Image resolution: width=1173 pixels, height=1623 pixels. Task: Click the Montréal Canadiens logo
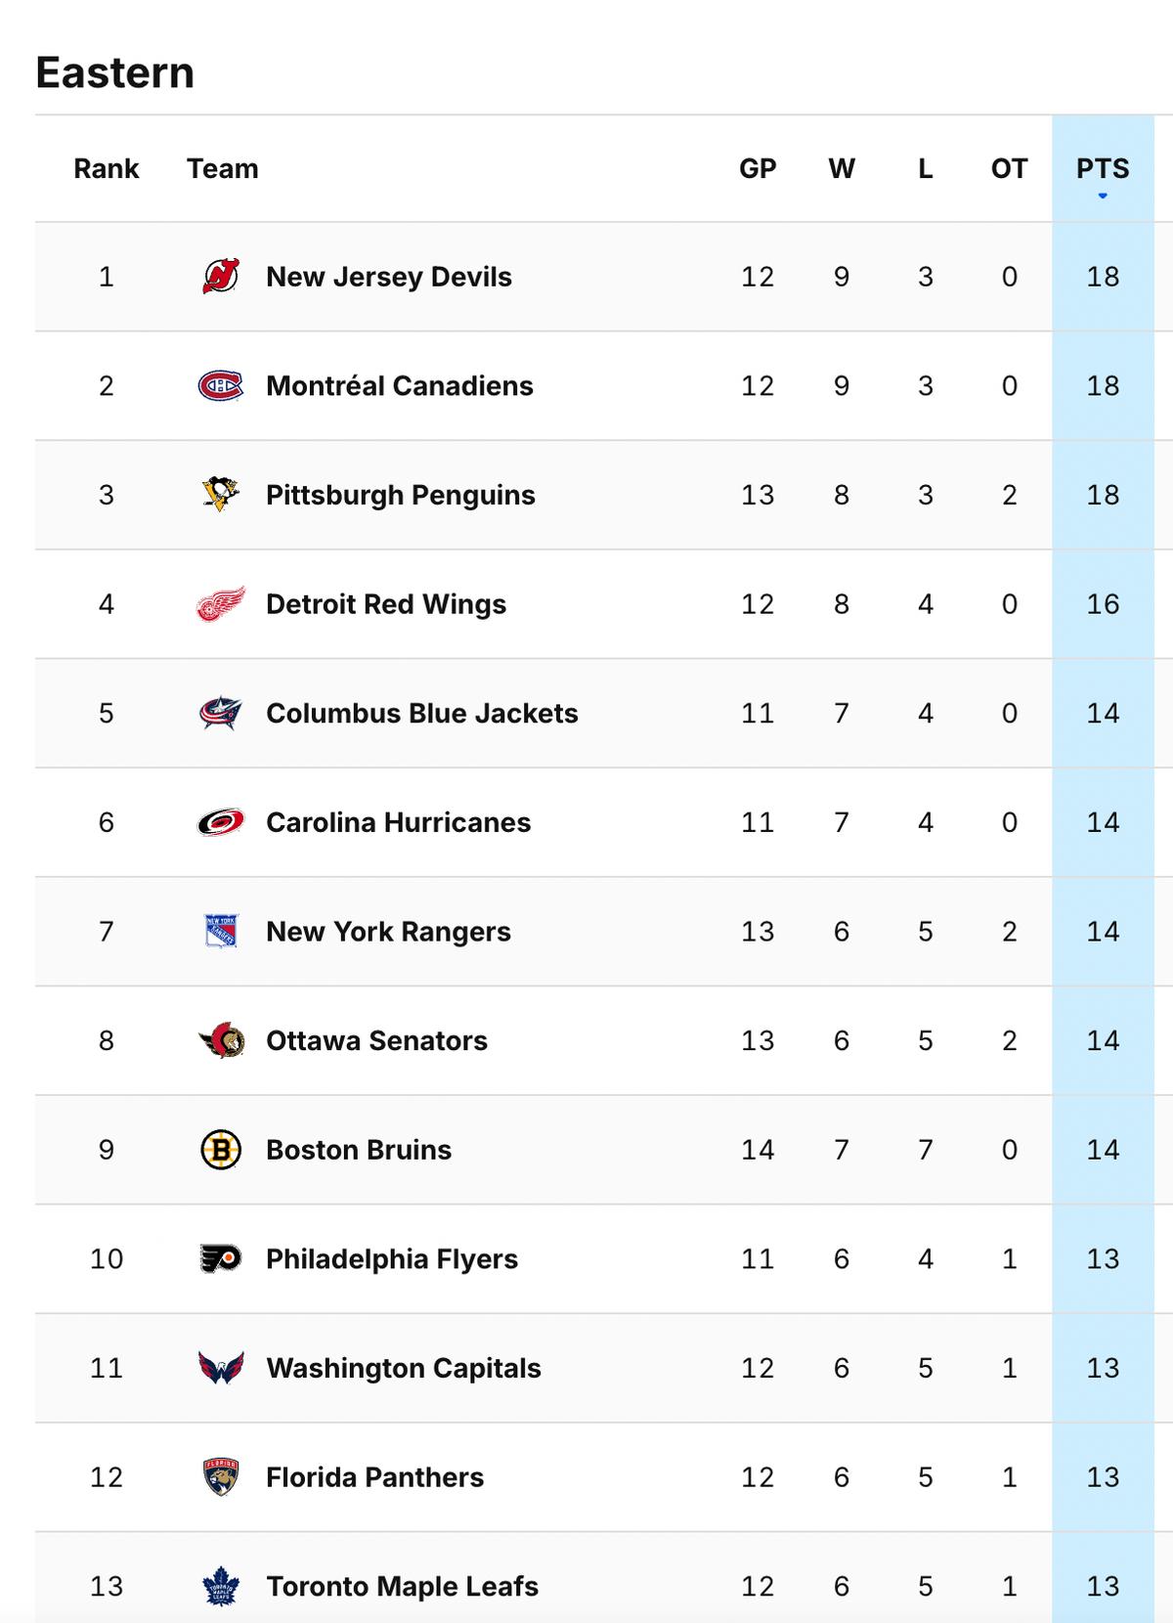[x=221, y=386]
